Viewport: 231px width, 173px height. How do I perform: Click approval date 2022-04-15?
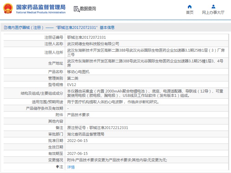point(77,141)
